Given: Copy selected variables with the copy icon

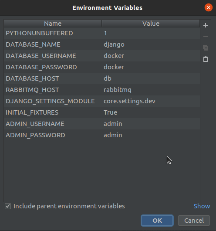Looking at the screenshot, I should click(206, 48).
